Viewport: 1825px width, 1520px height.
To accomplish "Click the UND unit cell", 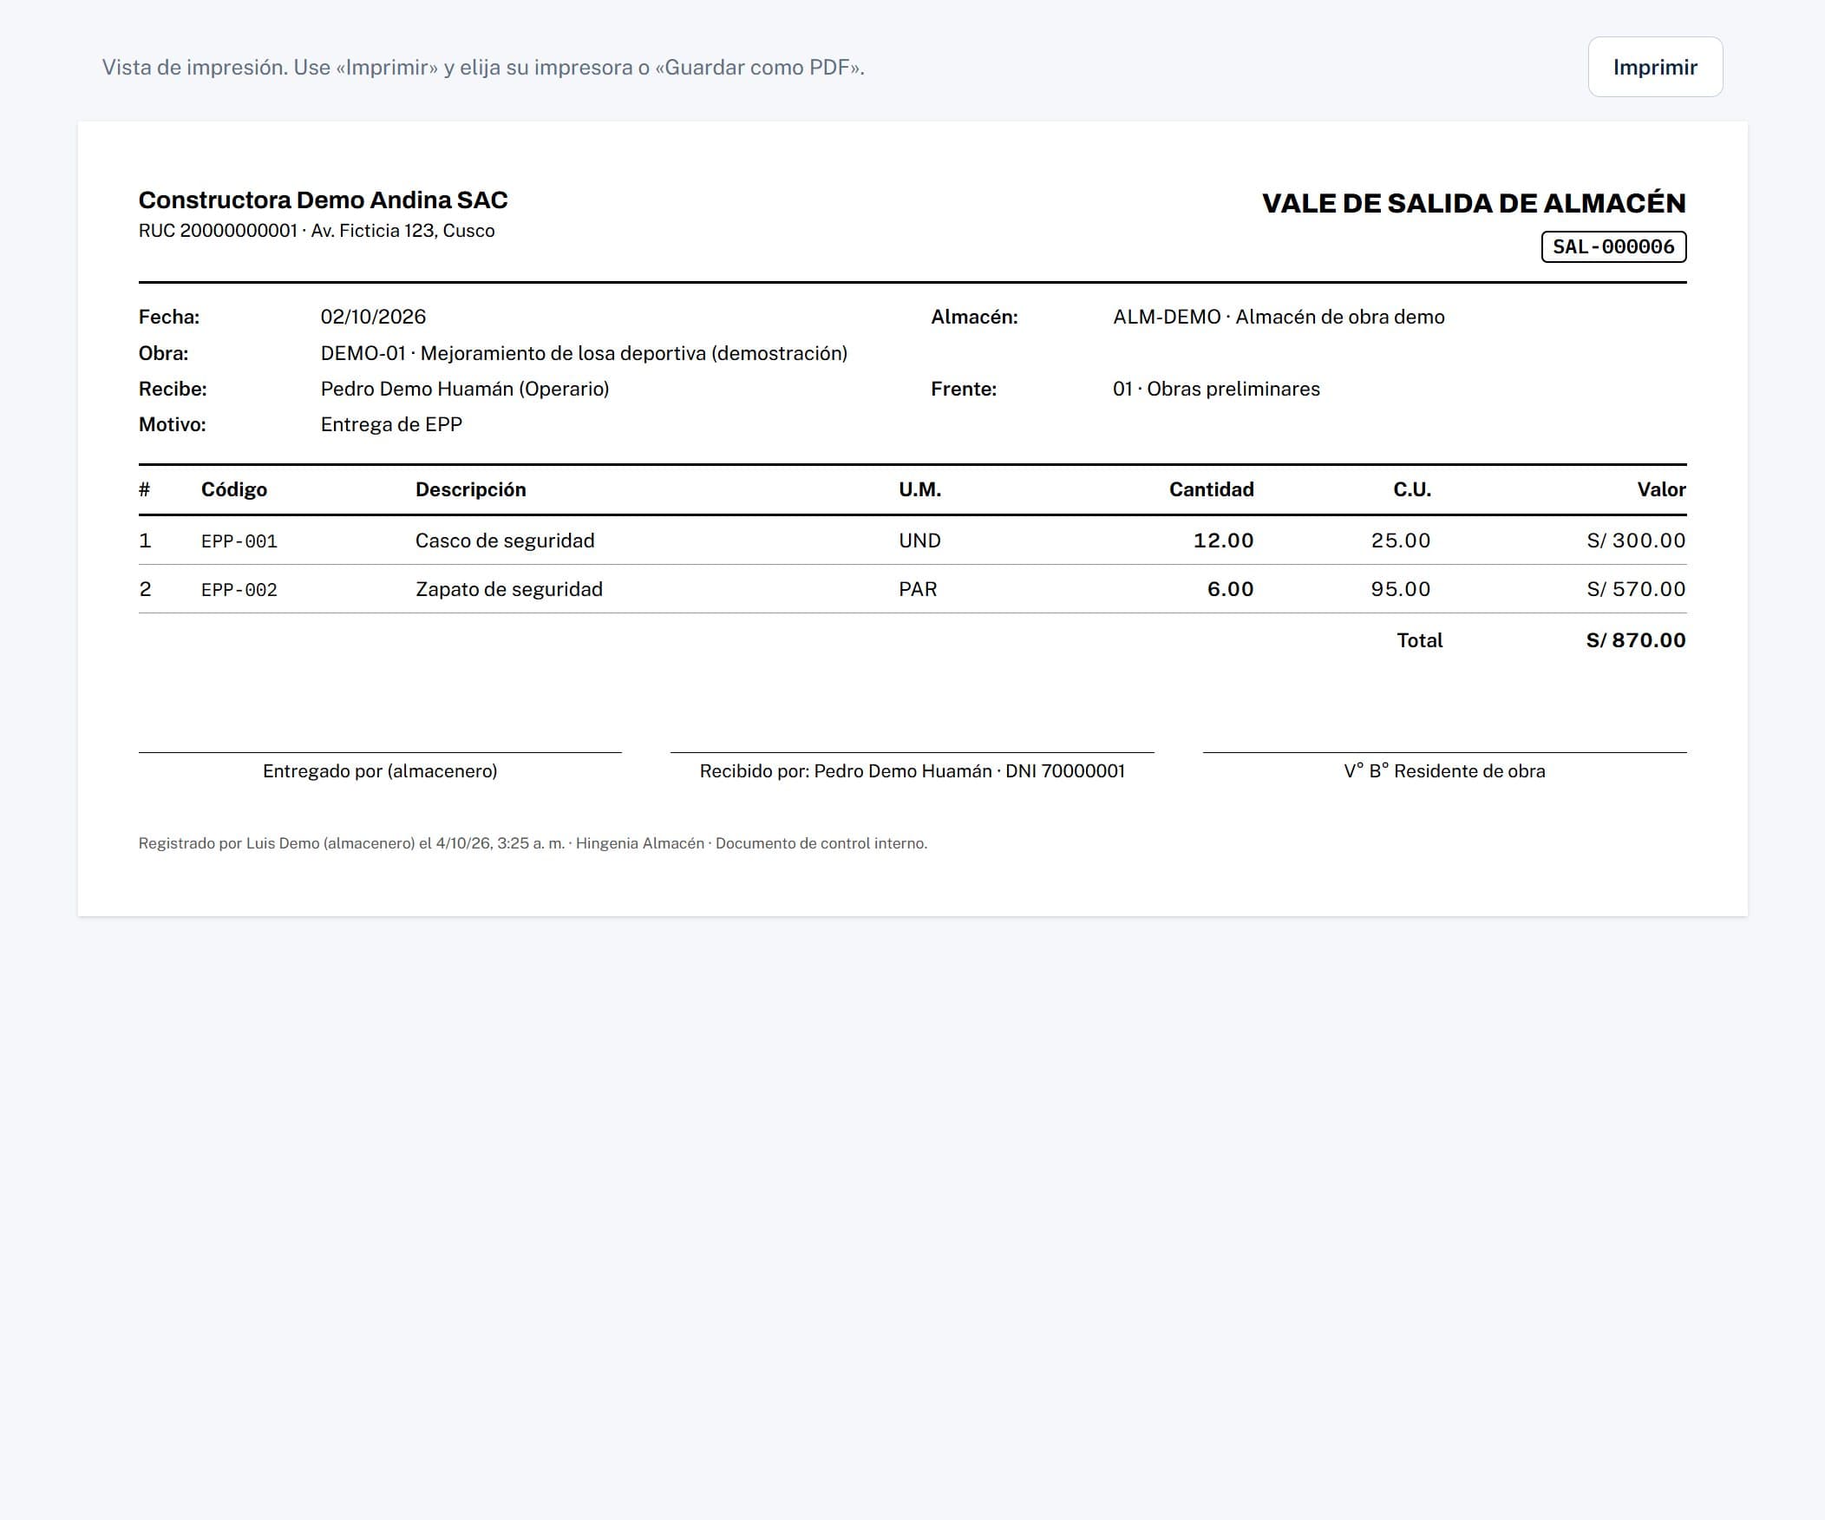I will [x=919, y=541].
